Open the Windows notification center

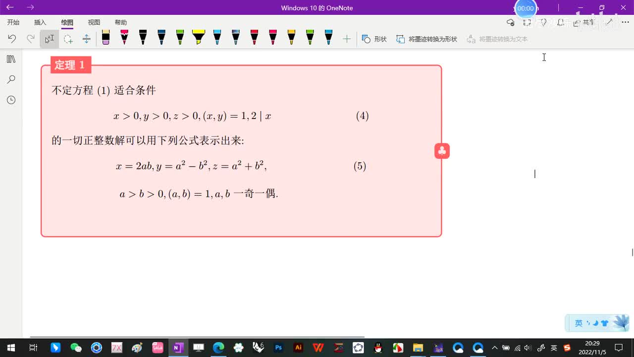[619, 348]
